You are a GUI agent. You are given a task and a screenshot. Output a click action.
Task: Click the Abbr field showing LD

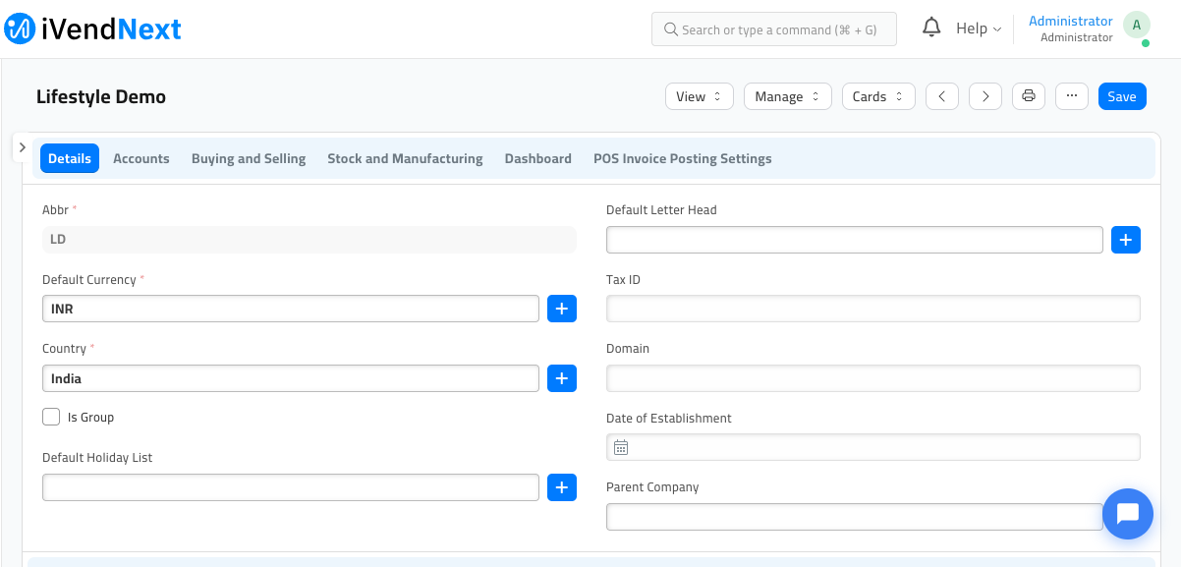(x=309, y=239)
